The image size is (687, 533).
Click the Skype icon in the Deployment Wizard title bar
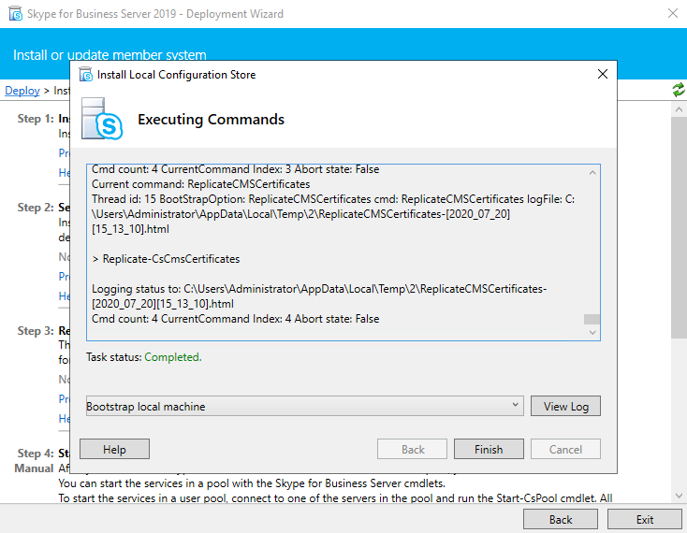tap(16, 14)
